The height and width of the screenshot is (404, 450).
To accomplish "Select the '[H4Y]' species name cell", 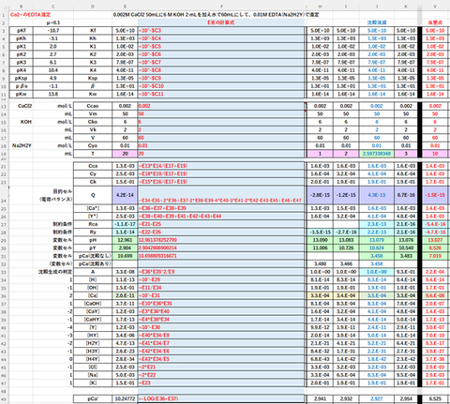I will click(x=93, y=359).
